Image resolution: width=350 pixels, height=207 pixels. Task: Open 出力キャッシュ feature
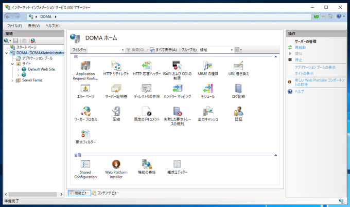[x=208, y=114]
